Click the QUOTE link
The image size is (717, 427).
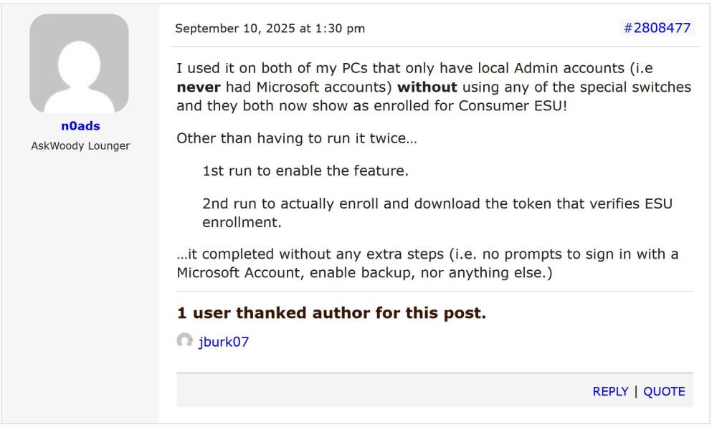pos(664,391)
